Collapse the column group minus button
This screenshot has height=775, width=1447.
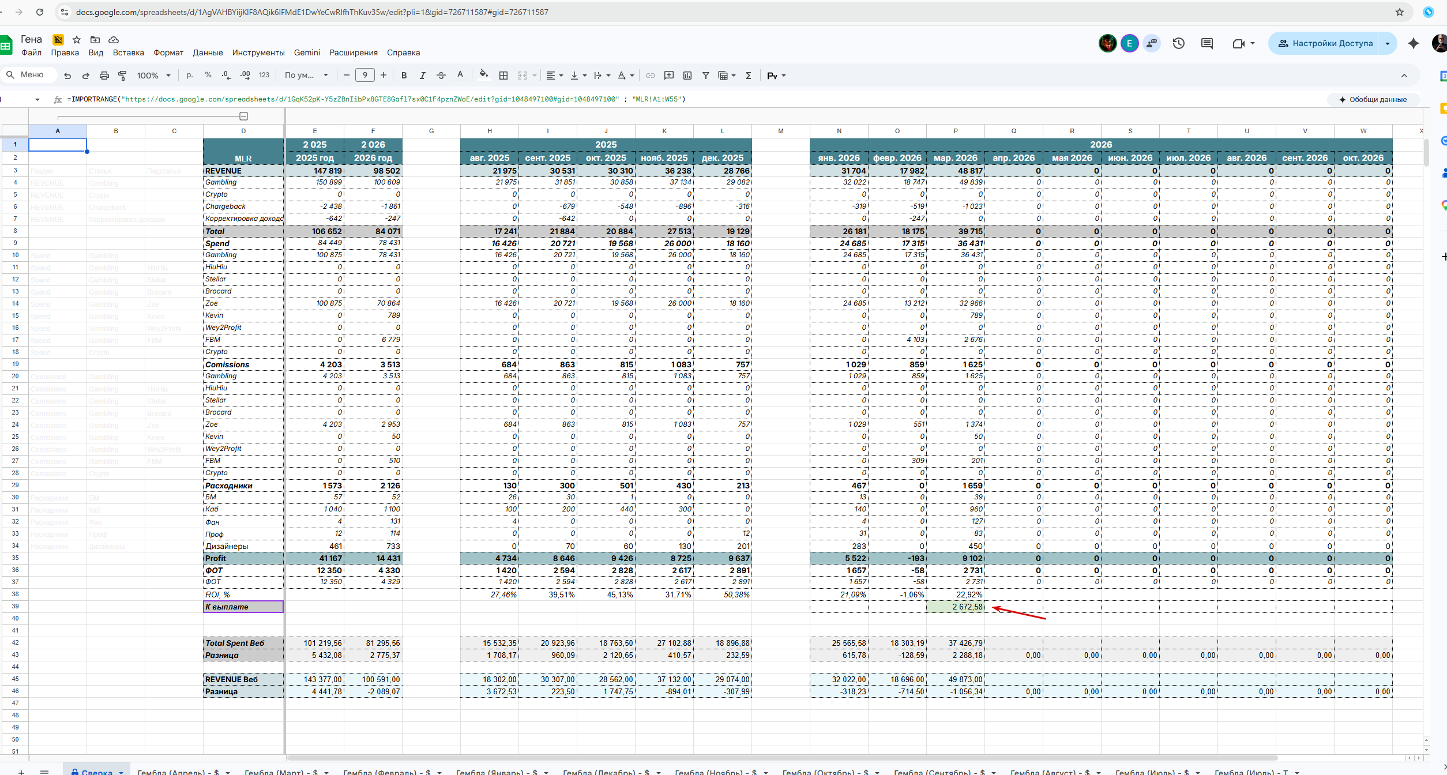click(x=243, y=116)
